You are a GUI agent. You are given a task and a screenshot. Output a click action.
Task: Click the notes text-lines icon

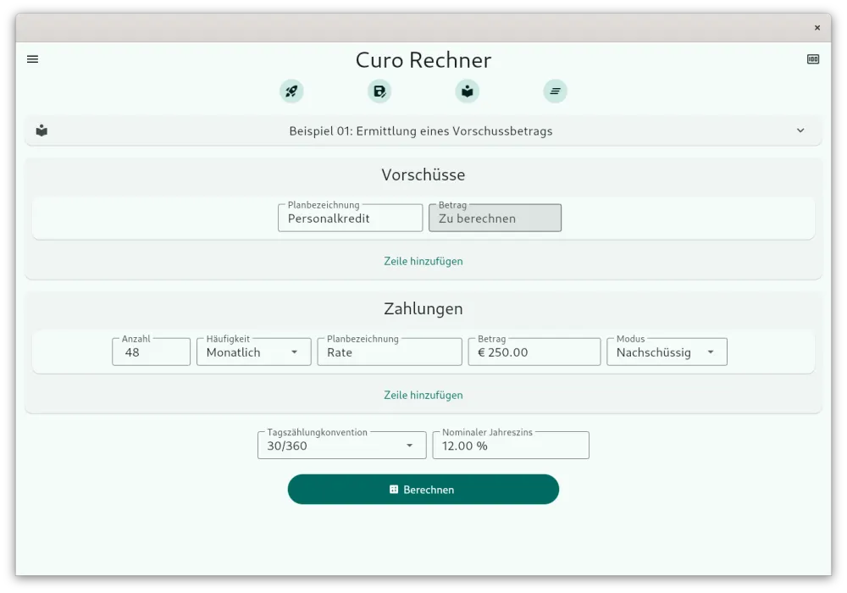tap(556, 91)
